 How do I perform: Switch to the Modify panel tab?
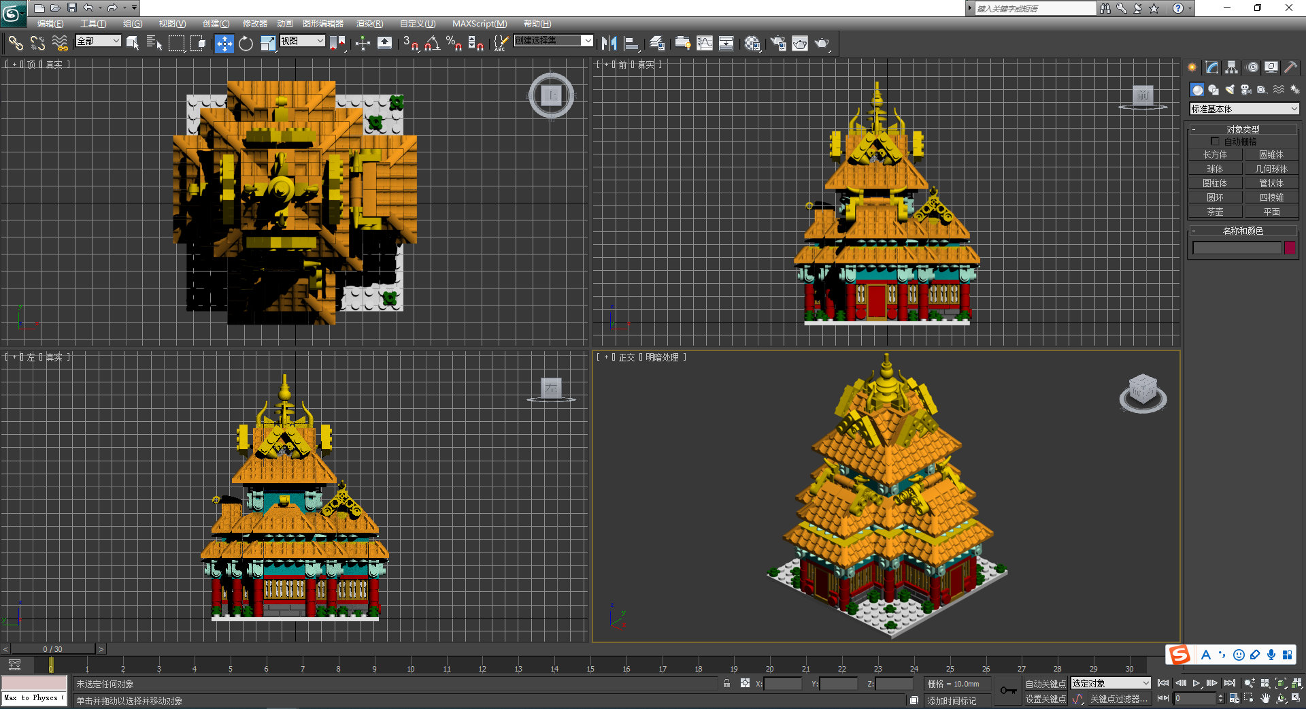(1212, 67)
